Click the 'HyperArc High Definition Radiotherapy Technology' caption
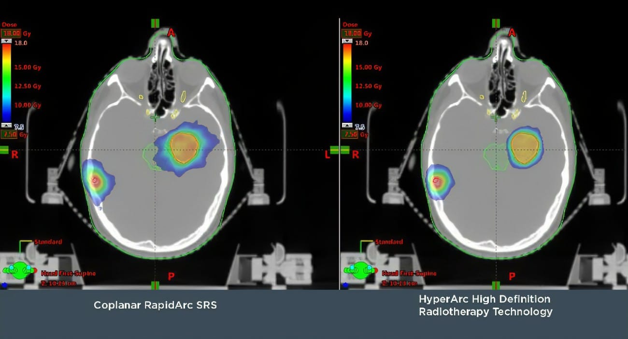This screenshot has width=628, height=339. point(485,305)
